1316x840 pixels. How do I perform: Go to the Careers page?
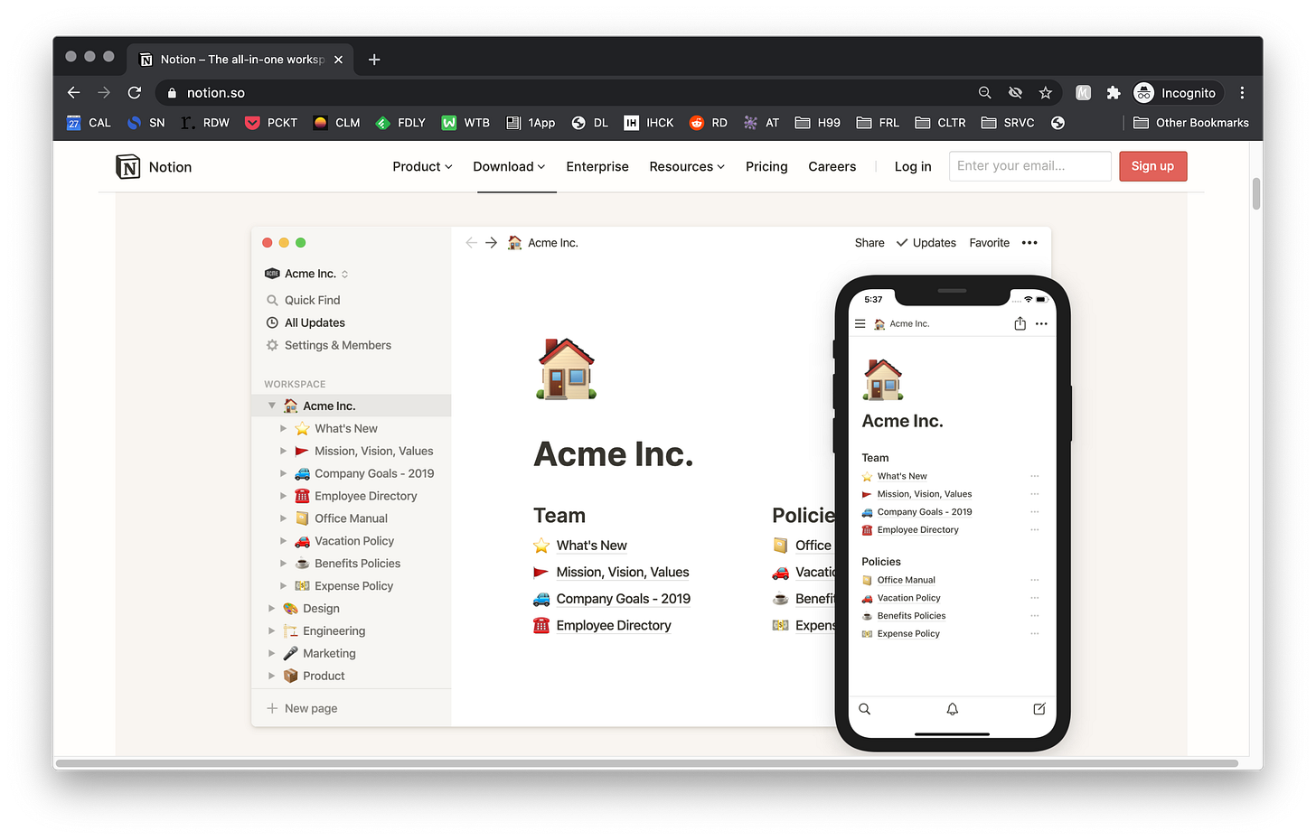pyautogui.click(x=832, y=166)
